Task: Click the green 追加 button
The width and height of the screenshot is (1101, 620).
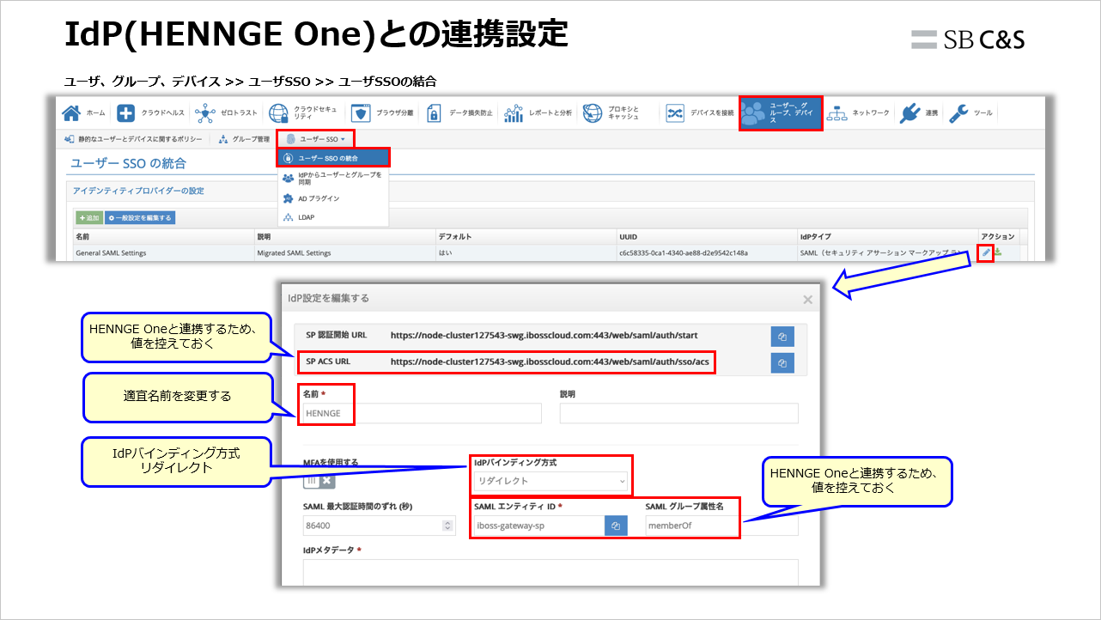Action: pyautogui.click(x=88, y=218)
